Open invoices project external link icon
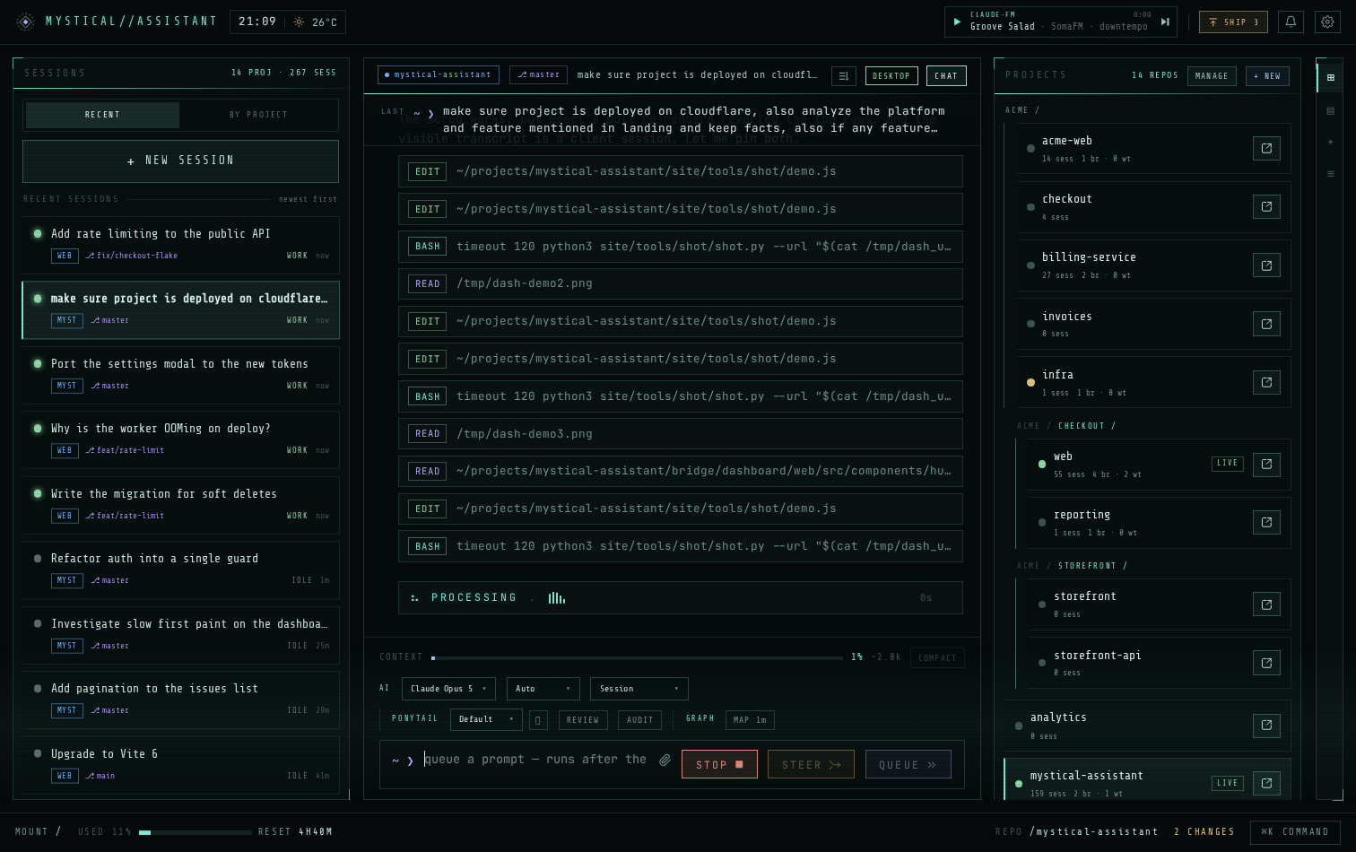The width and height of the screenshot is (1356, 852). coord(1266,324)
